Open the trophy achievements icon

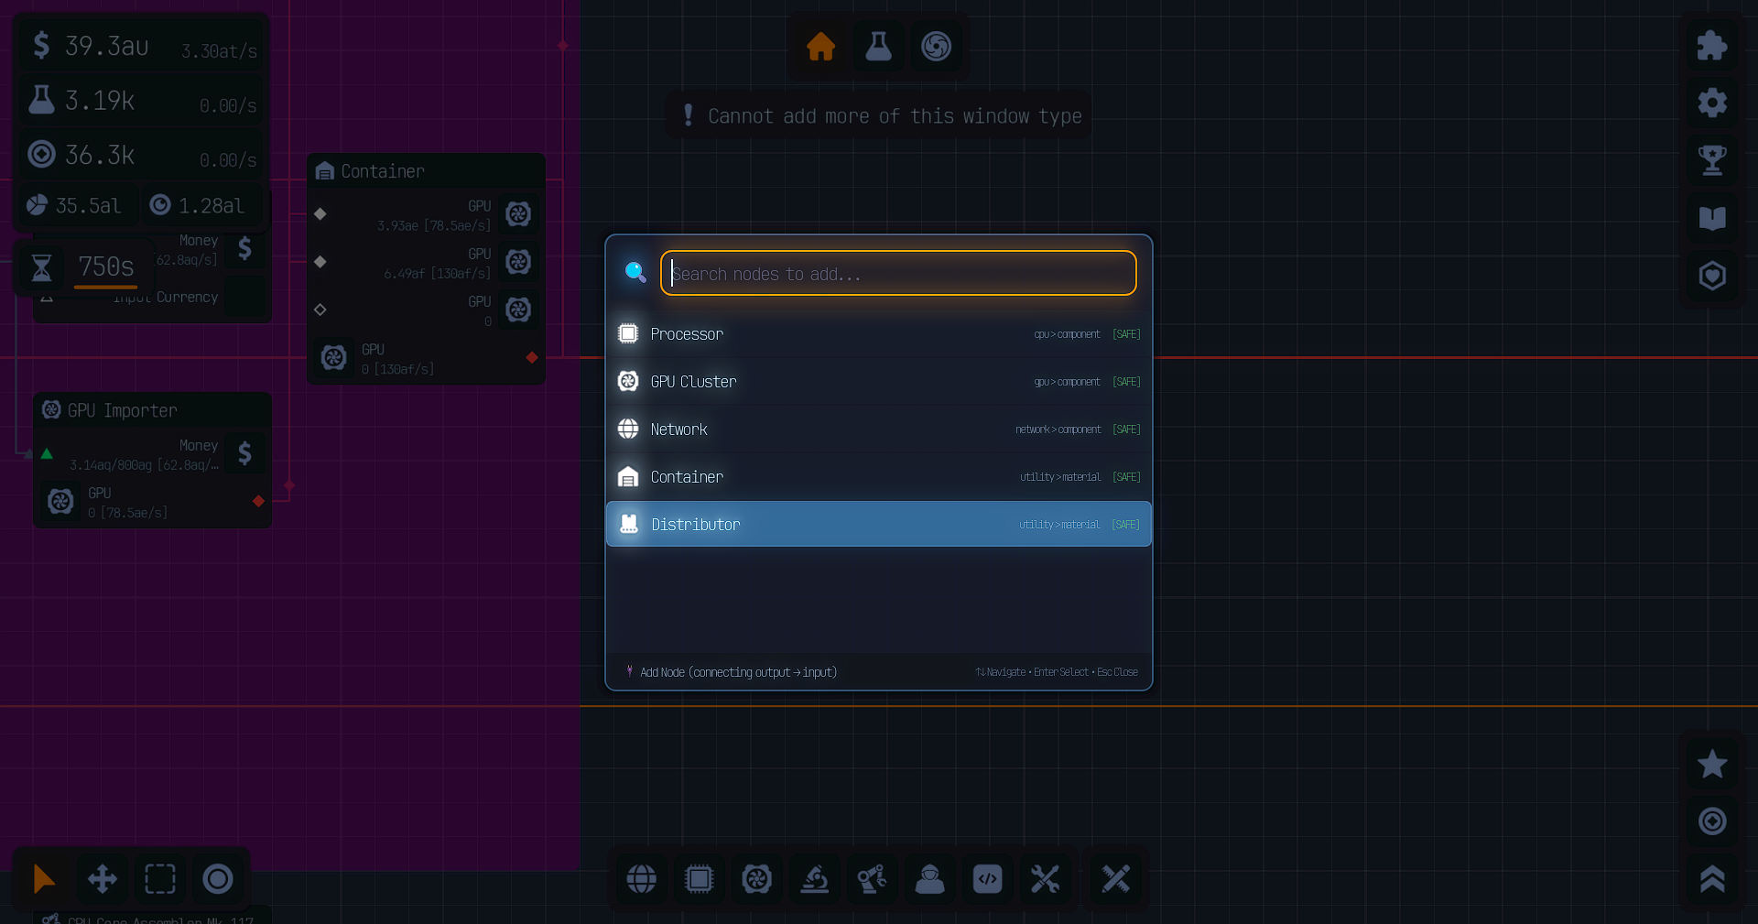1711,160
